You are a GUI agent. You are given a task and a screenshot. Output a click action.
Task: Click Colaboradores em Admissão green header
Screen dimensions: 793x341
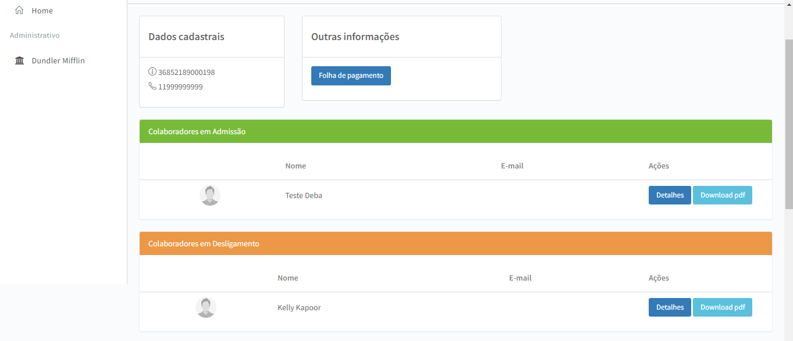456,131
